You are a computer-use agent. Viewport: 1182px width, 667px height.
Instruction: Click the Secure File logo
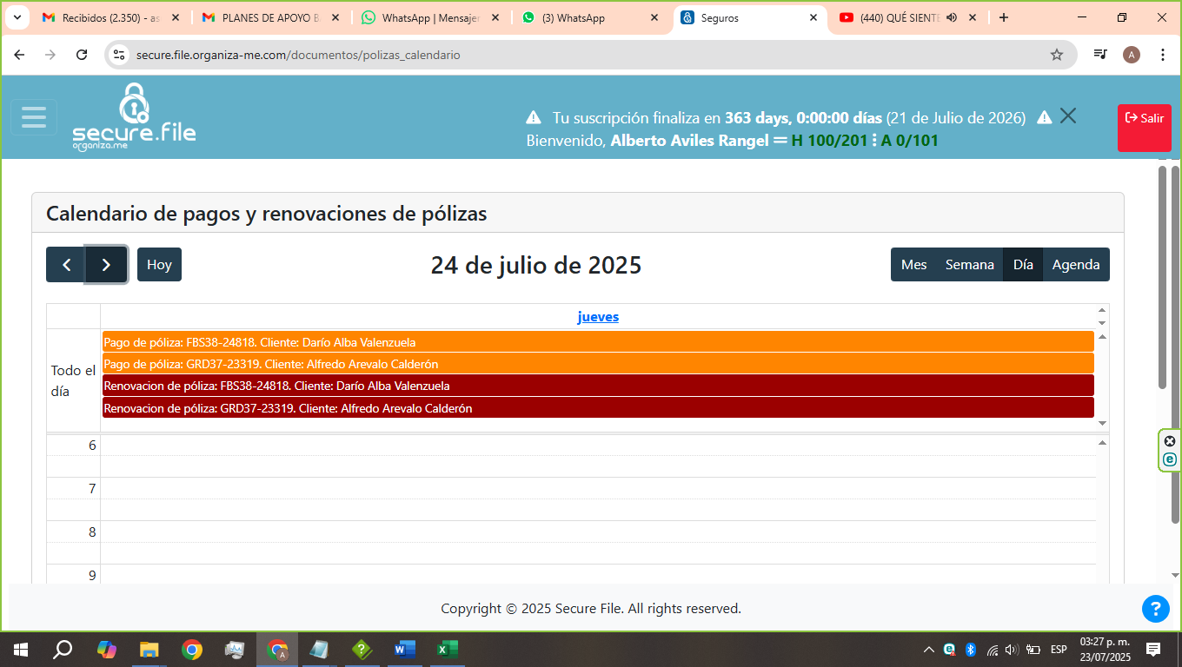click(x=134, y=118)
